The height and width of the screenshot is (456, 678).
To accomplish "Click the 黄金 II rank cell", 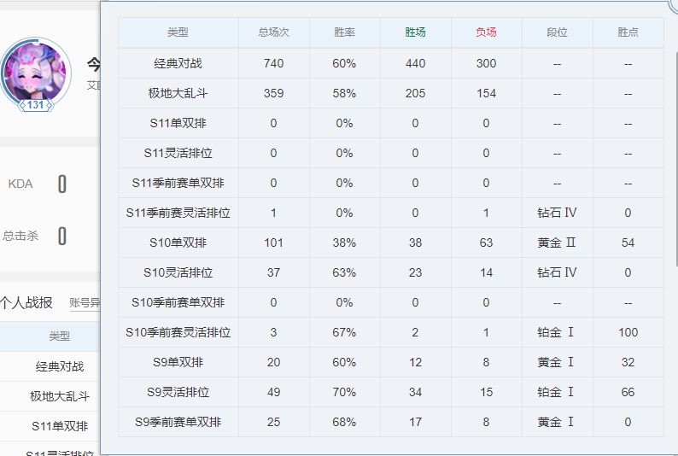I will click(557, 243).
